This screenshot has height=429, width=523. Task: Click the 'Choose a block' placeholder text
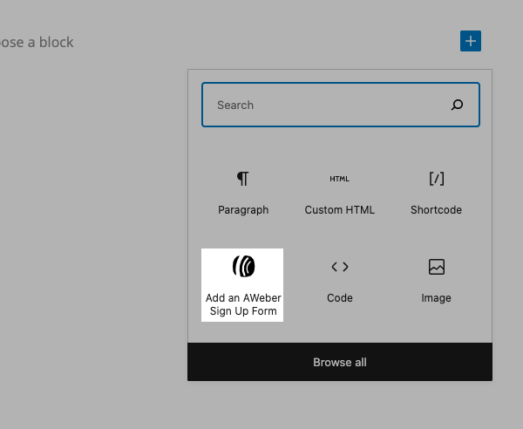37,42
